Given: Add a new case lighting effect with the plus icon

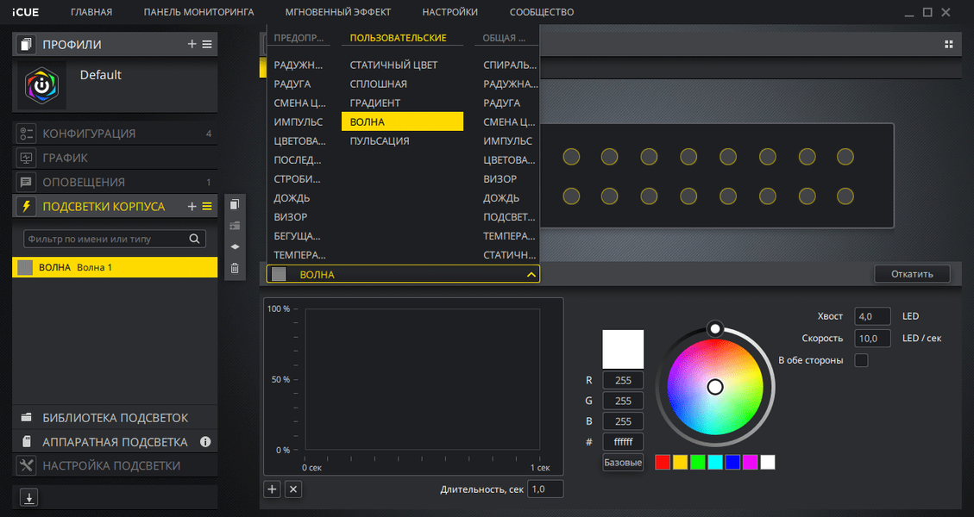Looking at the screenshot, I should (192, 206).
